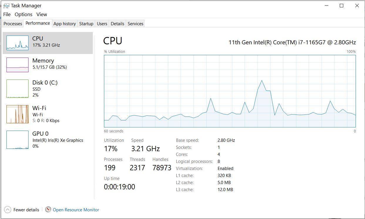Go to the Startup tab
Screen dimensions: 365x219
(x=86, y=24)
